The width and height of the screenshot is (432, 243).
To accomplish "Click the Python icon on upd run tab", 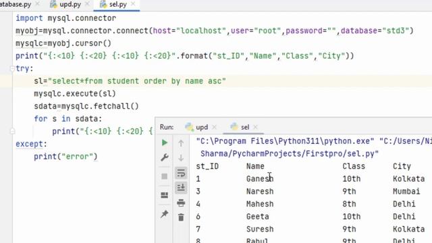I will pos(189,127).
